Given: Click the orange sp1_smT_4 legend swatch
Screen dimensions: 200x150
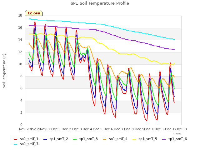Looking at the screenshot, I should [105, 139].
